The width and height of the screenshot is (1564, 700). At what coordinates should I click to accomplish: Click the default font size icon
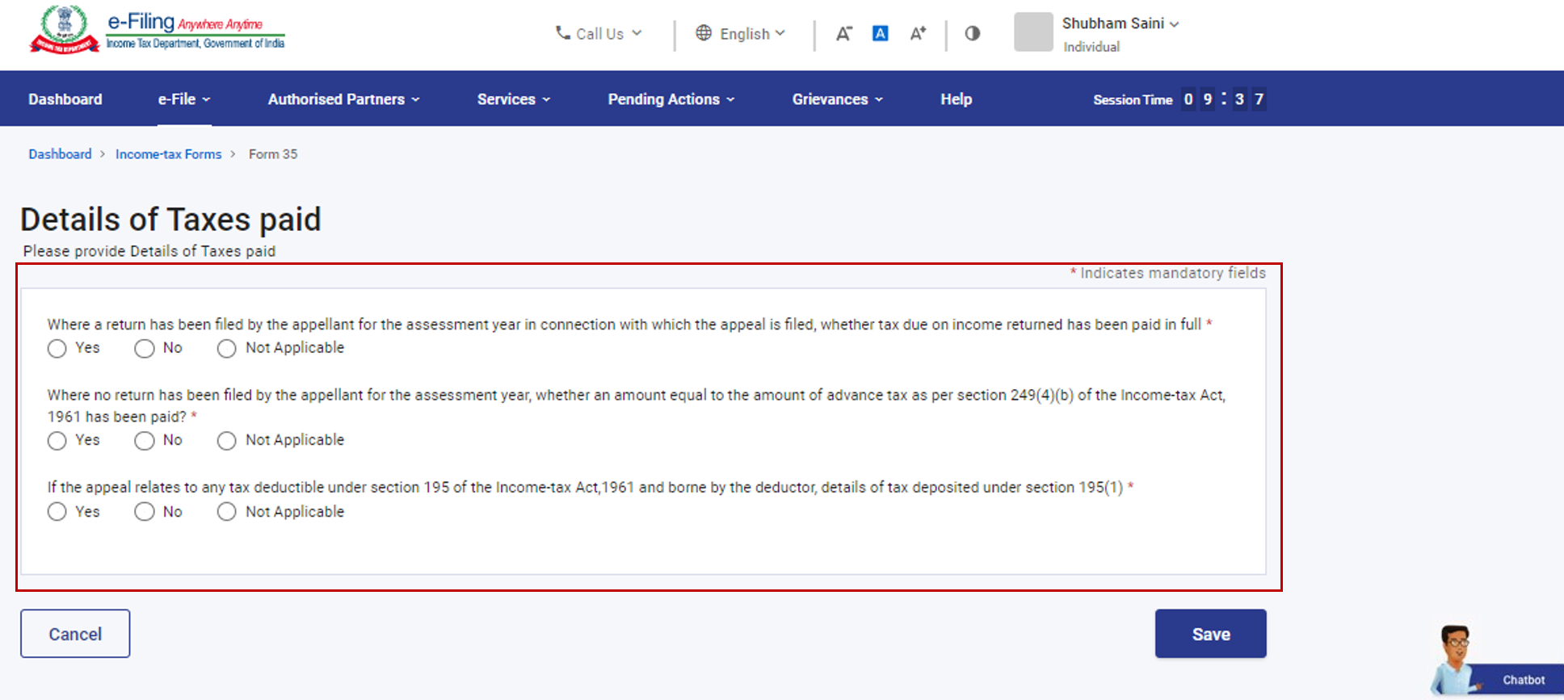tap(881, 34)
